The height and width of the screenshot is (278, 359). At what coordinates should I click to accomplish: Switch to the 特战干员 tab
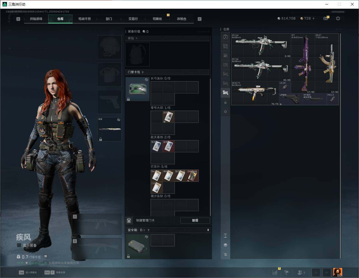pyautogui.click(x=85, y=19)
